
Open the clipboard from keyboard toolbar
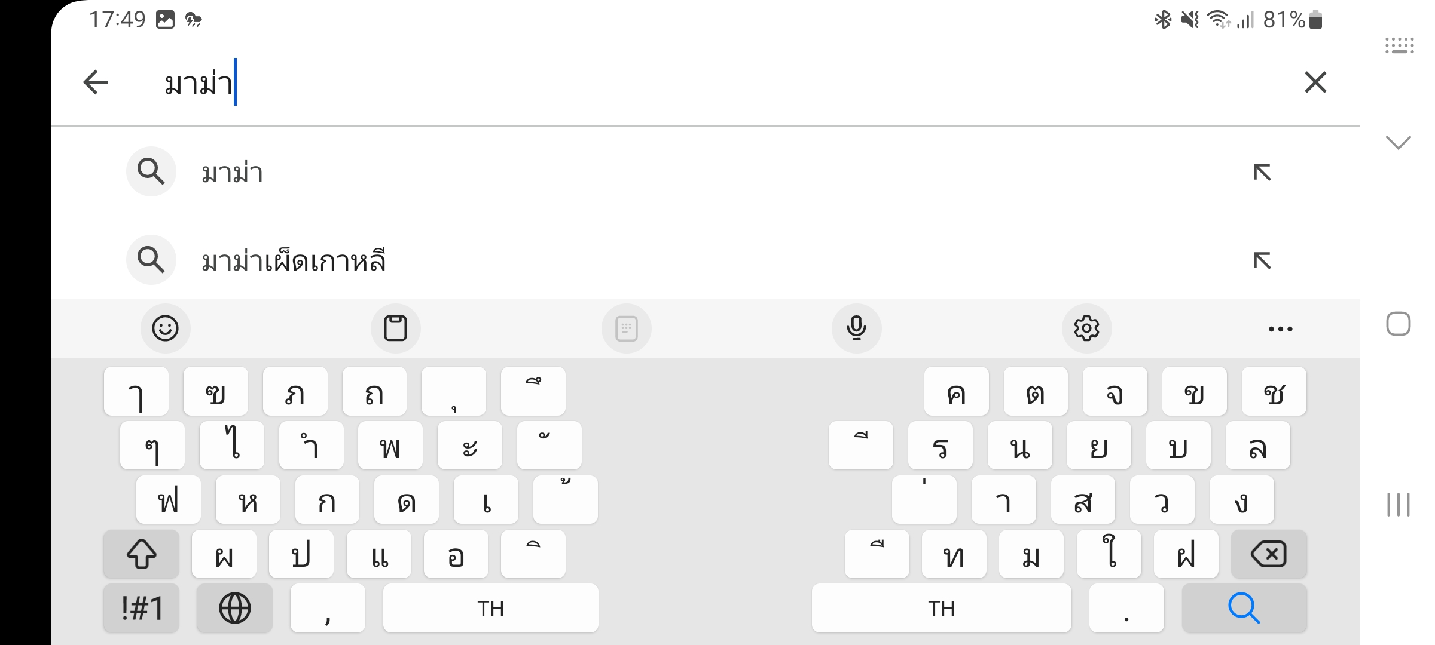click(396, 328)
